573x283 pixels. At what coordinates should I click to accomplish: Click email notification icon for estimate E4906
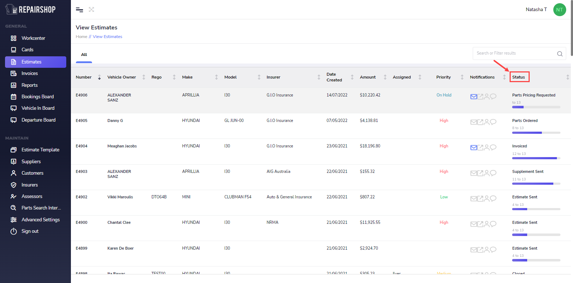[473, 96]
